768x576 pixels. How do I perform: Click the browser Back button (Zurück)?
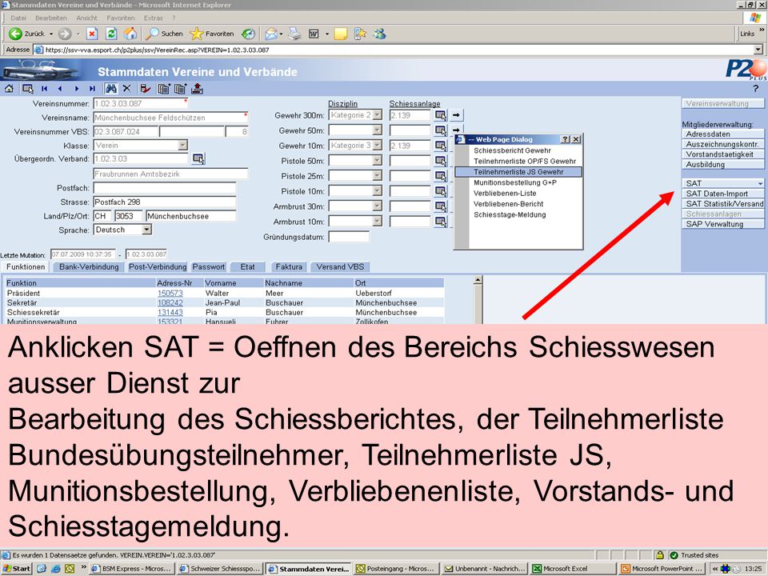pos(27,34)
